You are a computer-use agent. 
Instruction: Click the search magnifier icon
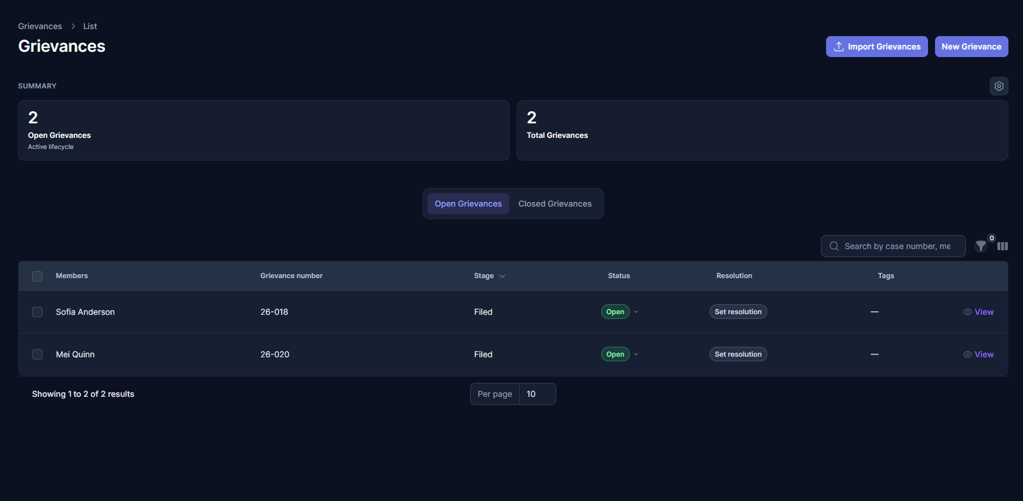tap(834, 246)
